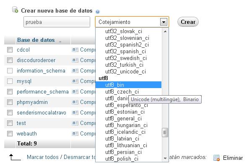Viewport: 252px width, 164px height.
Task: Select utf8_hungarian_ci collation
Action: 129,125
